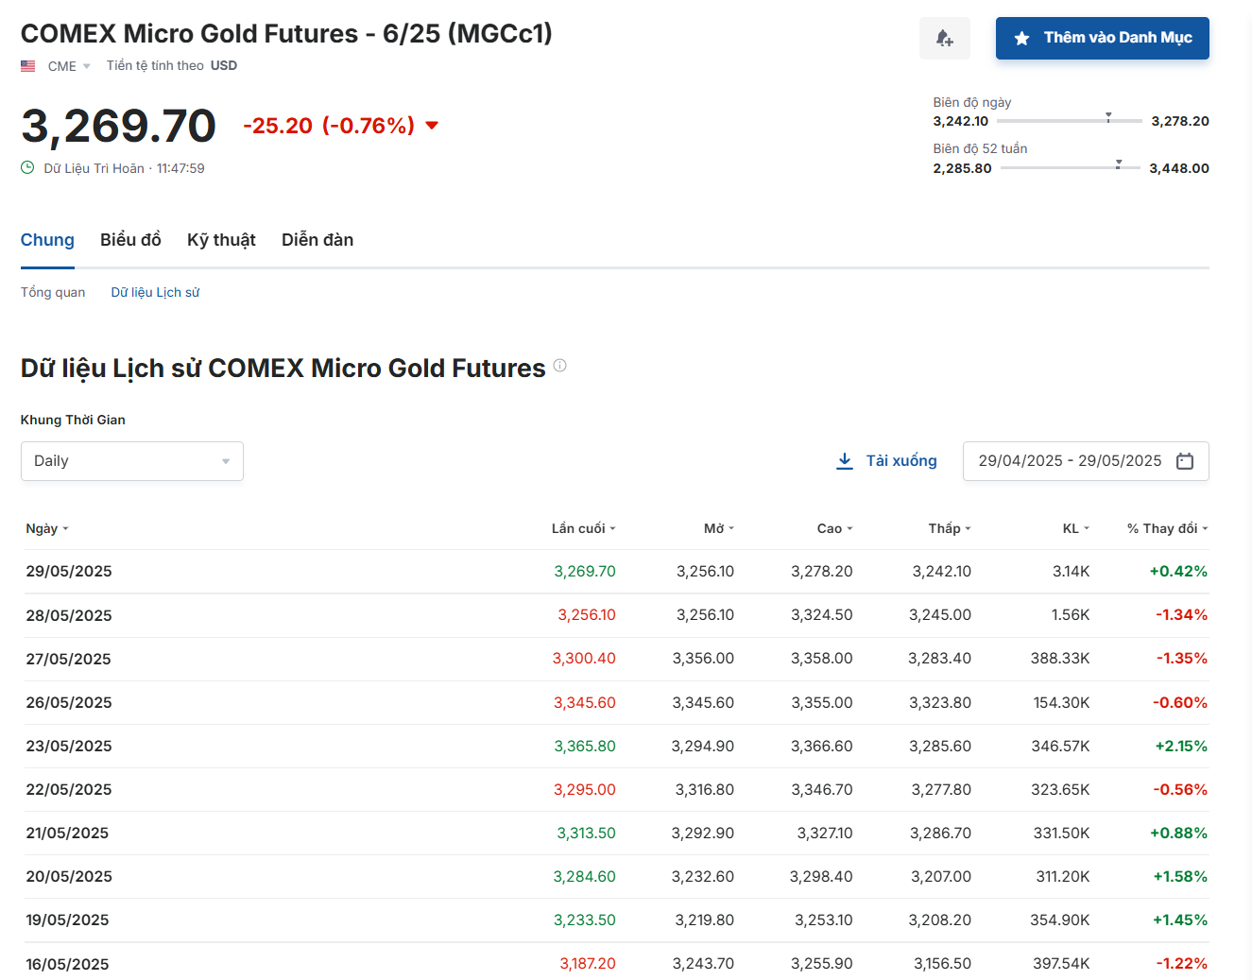1252x980 pixels.
Task: Click the 22/05/2025 date cell
Action: 69,789
